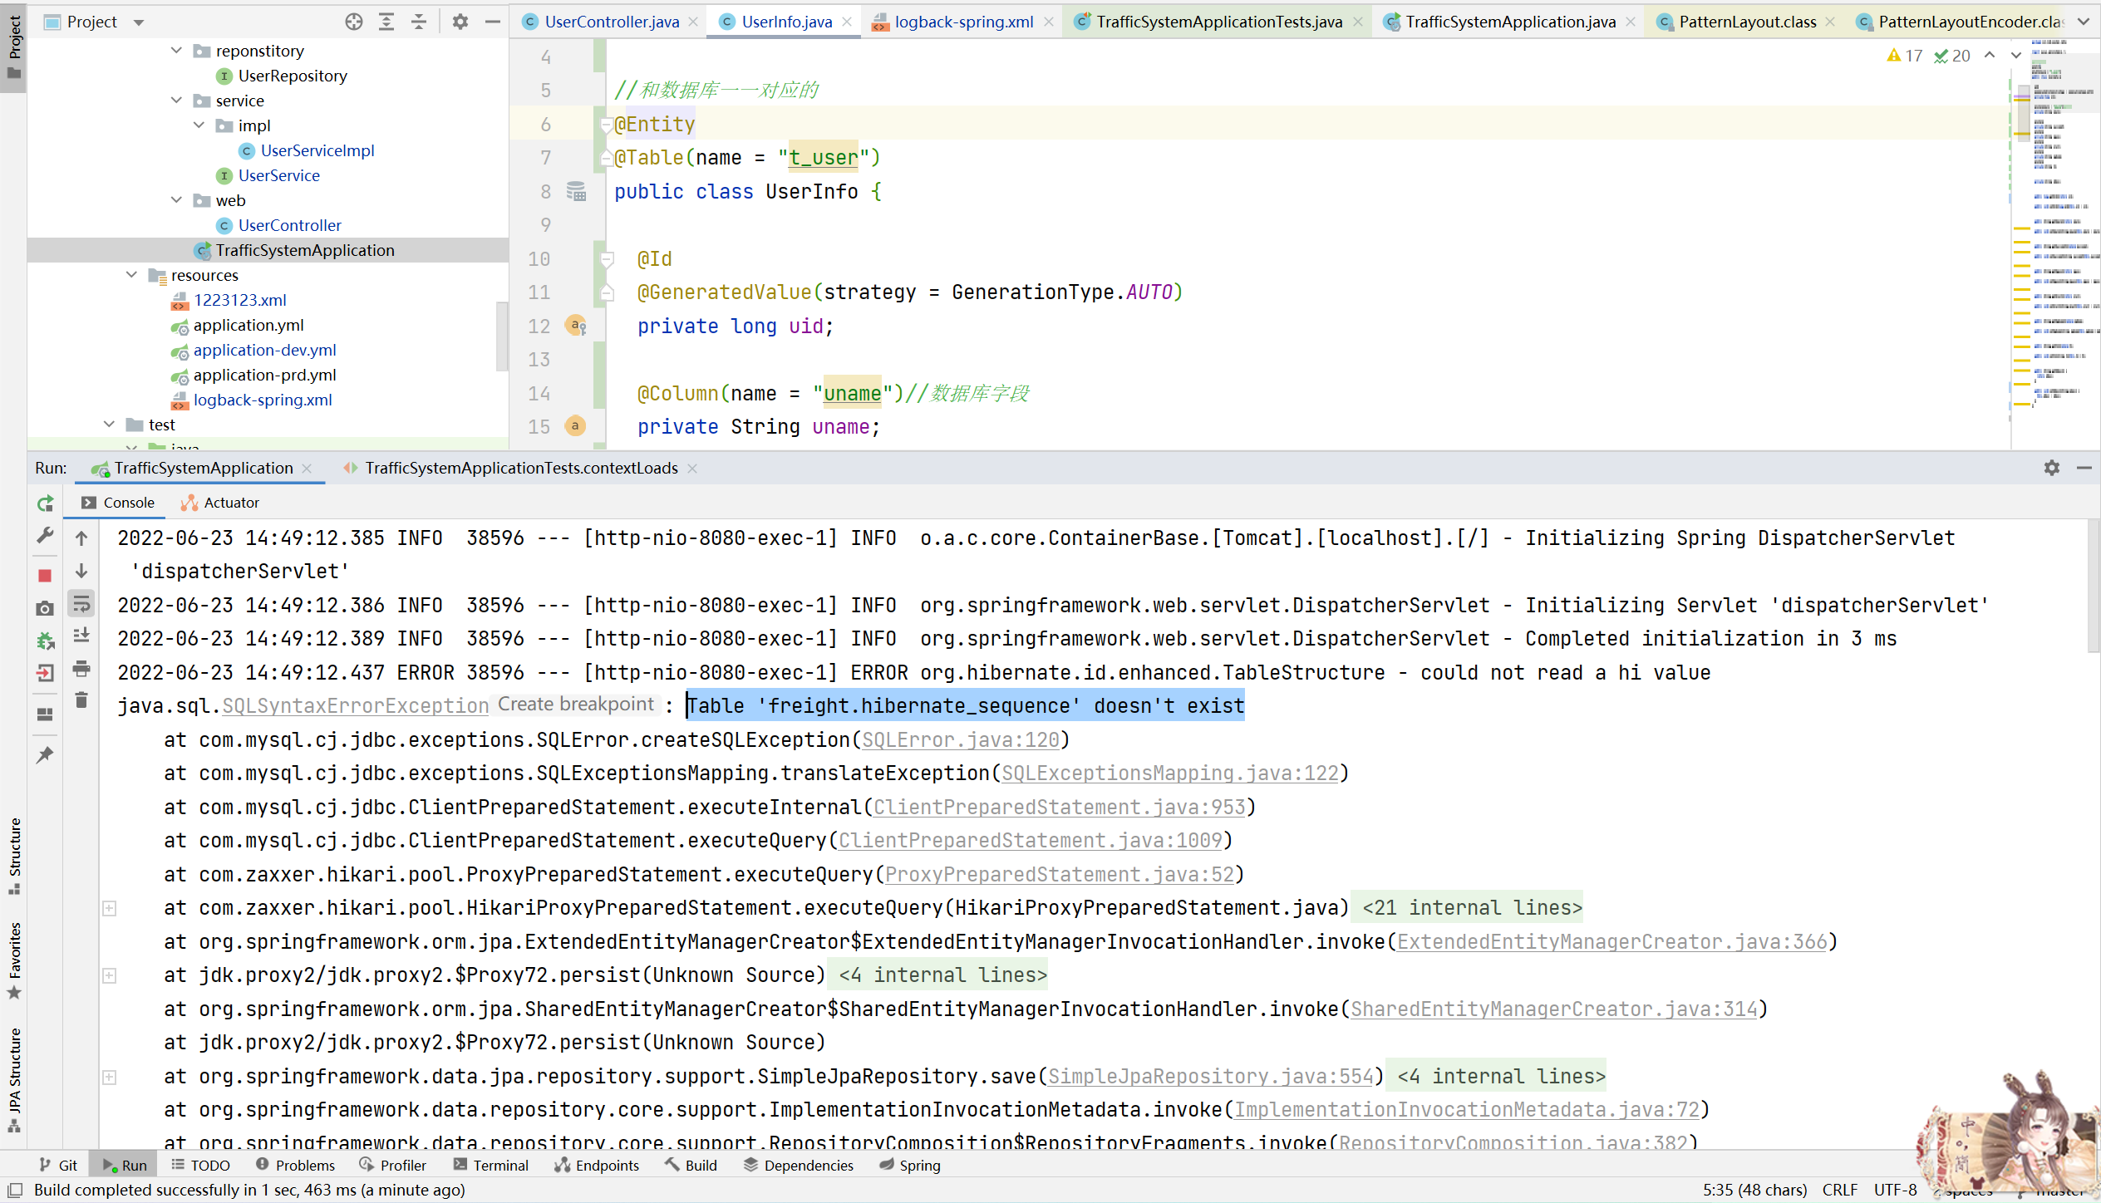Click the scroll to end of console icon
Viewport: 2101px width, 1203px height.
pyautogui.click(x=81, y=636)
